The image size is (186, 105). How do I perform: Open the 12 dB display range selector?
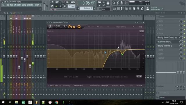[142, 31]
